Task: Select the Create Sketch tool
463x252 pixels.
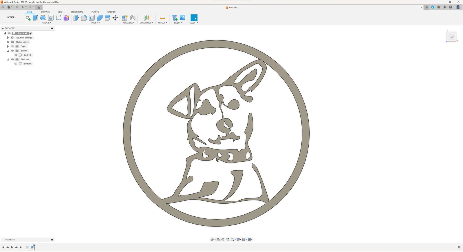Action: click(x=28, y=18)
